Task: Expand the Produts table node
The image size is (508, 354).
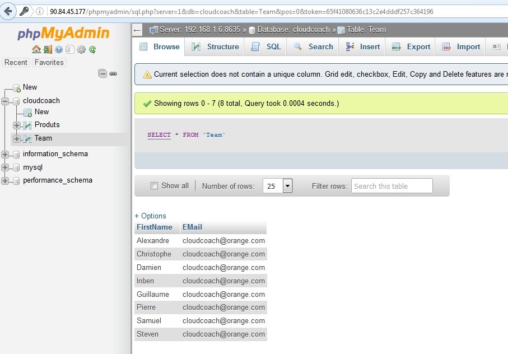Action: (x=17, y=125)
